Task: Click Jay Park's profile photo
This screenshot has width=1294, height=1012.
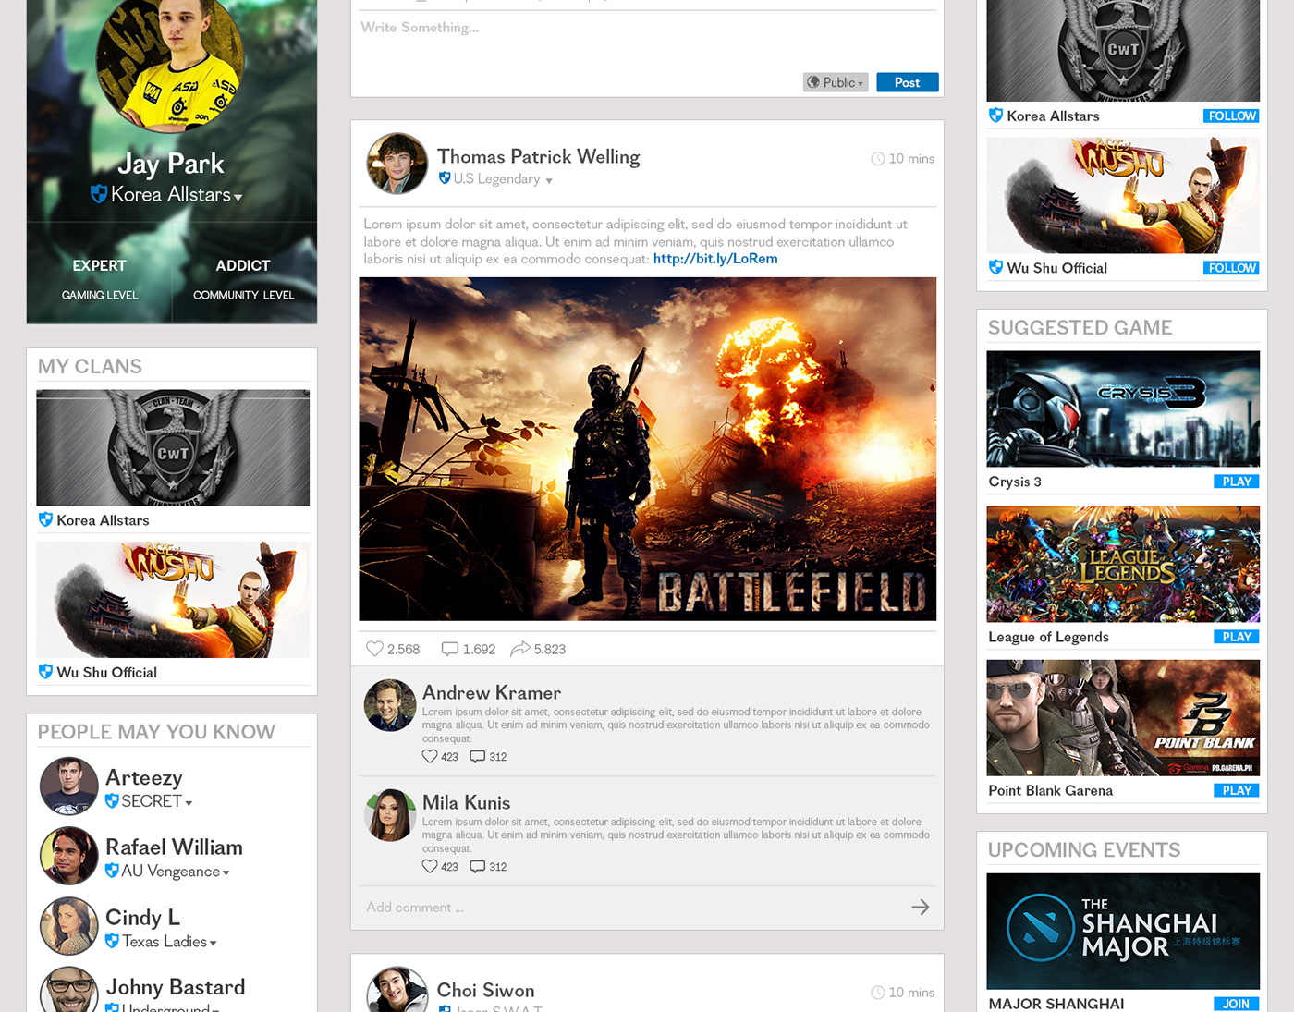Action: tap(170, 58)
